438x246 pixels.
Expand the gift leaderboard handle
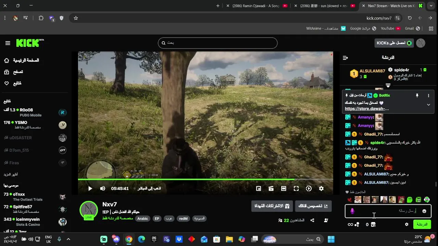coord(388,85)
